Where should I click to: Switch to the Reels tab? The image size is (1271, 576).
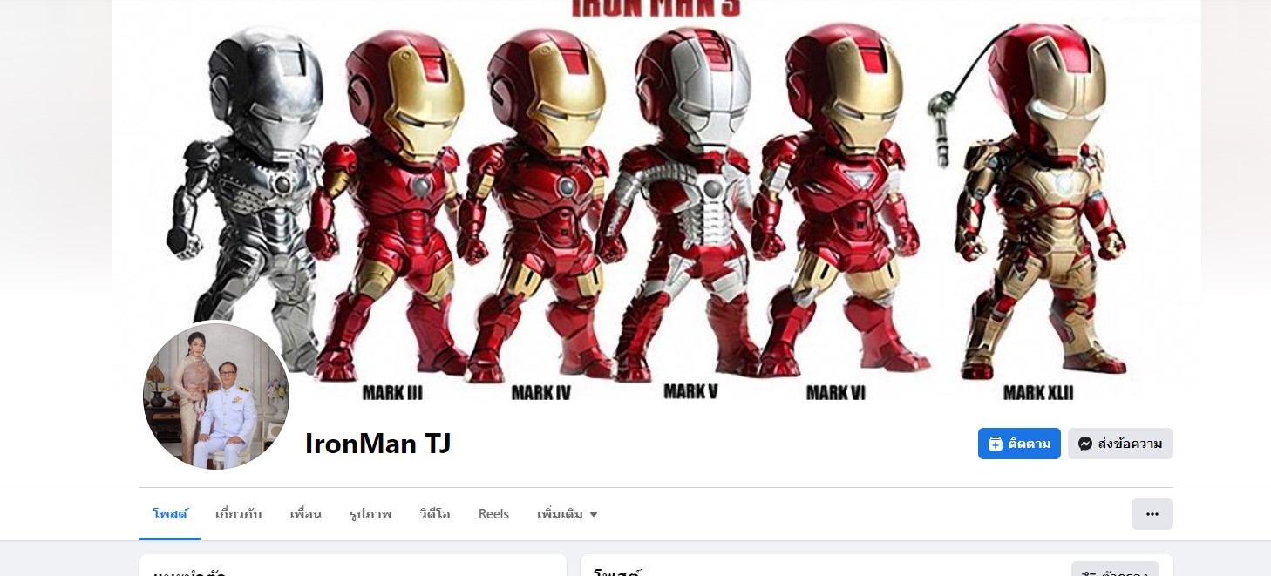point(493,514)
